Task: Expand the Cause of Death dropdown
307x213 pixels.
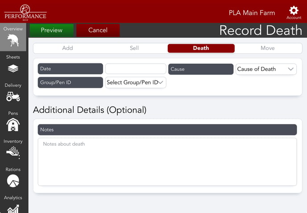Action: click(x=266, y=69)
